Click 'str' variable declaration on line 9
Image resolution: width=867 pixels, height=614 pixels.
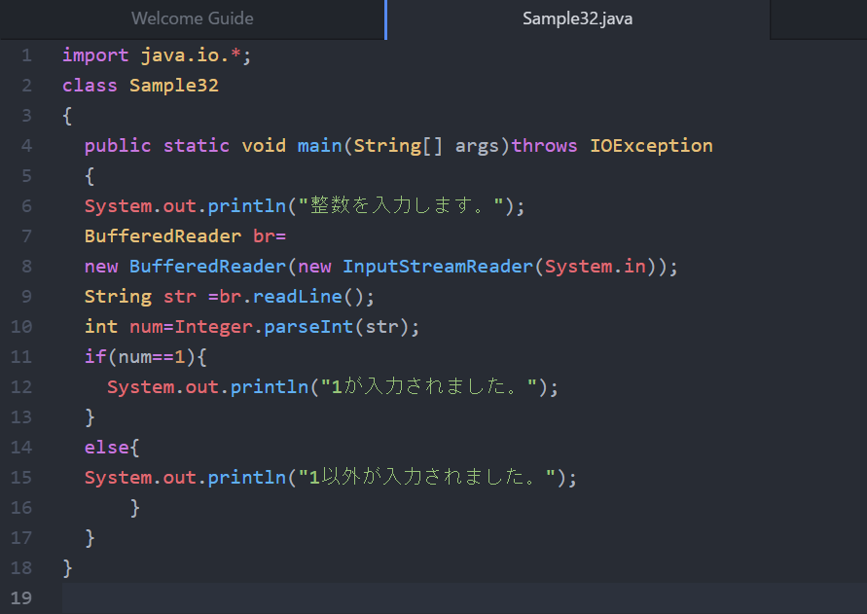click(x=180, y=297)
